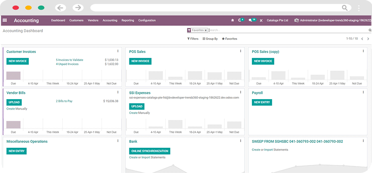Screen dimensions: 372x173
Task: Open the Customers menu
Action: (76, 20)
